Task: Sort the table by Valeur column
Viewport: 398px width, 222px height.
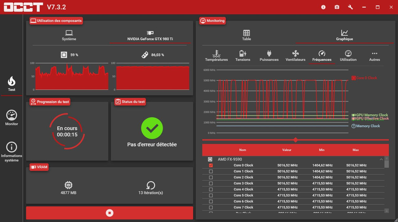Action: [287, 150]
